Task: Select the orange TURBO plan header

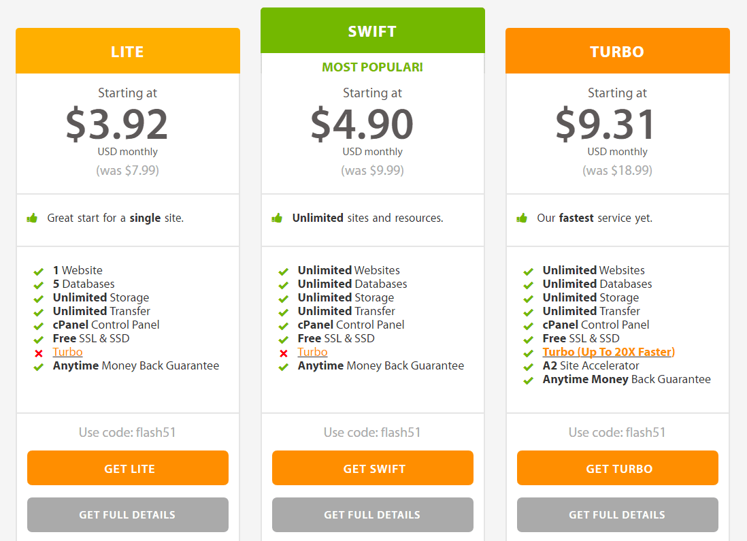Action: tap(618, 51)
